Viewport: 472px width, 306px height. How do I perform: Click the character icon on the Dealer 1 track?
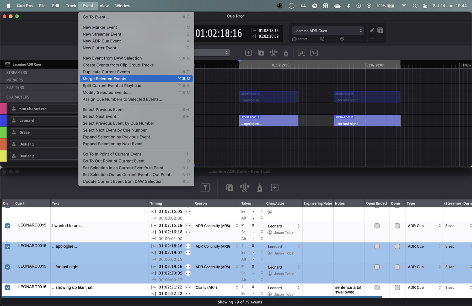14,144
